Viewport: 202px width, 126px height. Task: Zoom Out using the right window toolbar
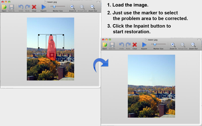click(x=193, y=46)
